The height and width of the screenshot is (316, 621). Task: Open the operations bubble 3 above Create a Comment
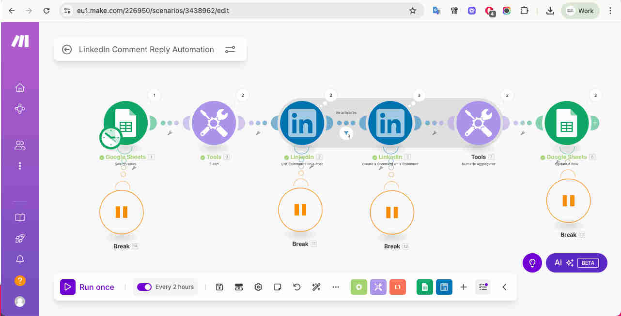419,95
